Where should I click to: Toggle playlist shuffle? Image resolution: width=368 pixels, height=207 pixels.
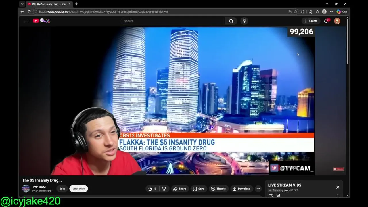coord(278,196)
